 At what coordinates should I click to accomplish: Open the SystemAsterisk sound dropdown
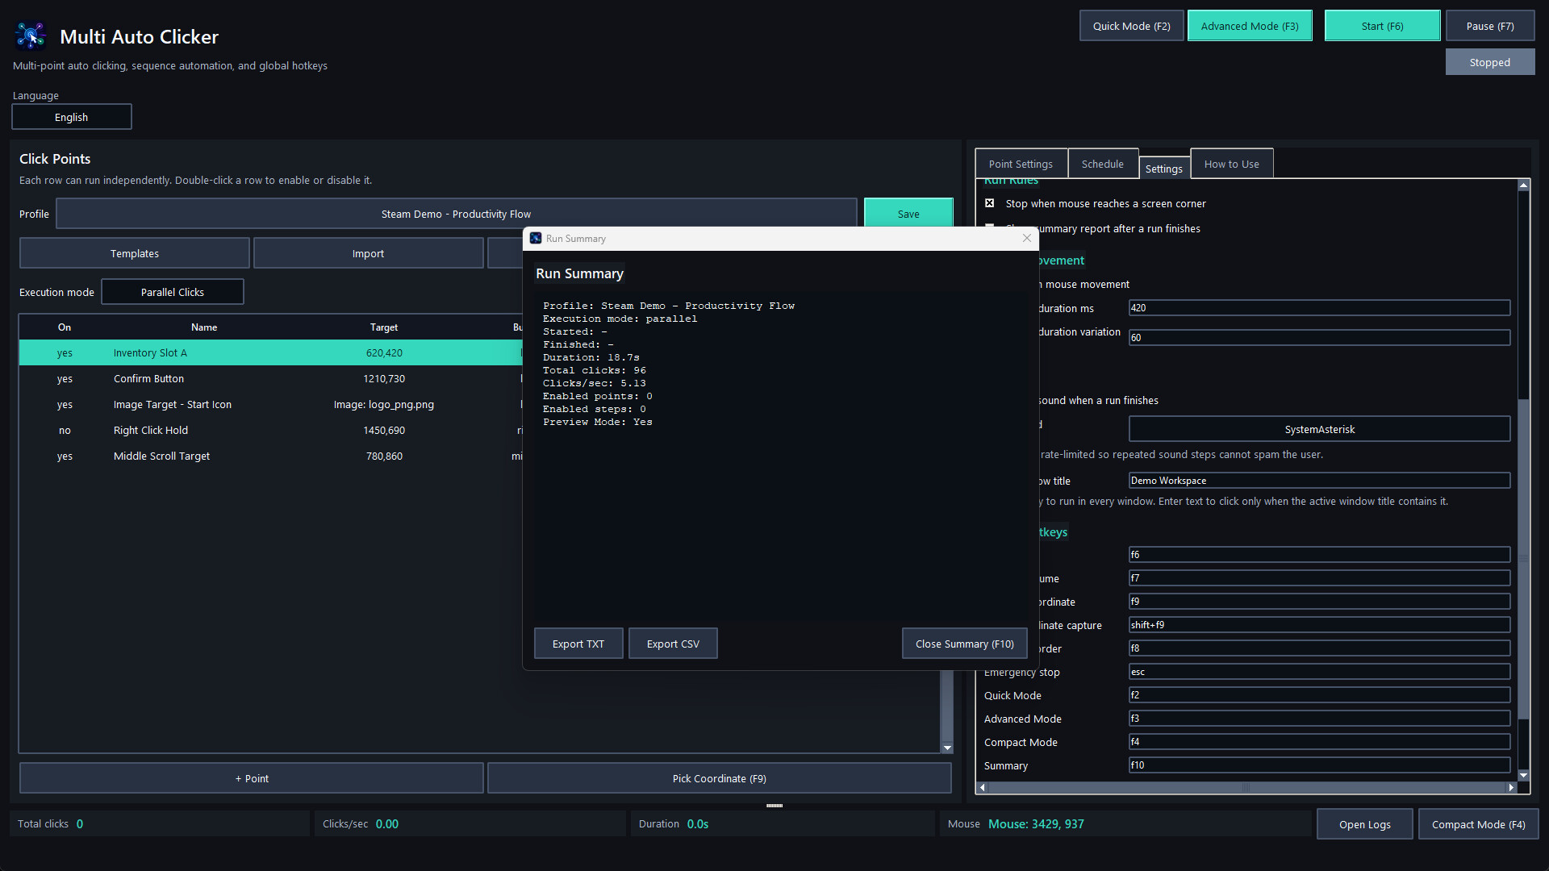tap(1319, 429)
